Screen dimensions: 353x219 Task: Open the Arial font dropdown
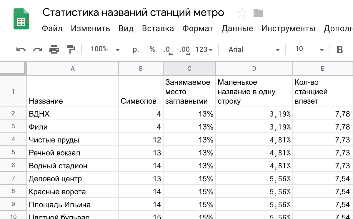pos(254,49)
